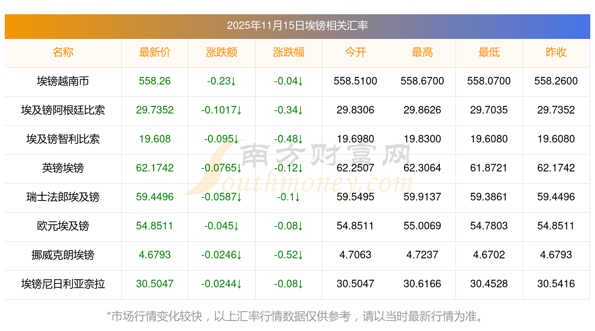Select the 埃镑尼日利亚奈拉 row name
Screen dimensions: 595x331
(x=63, y=284)
